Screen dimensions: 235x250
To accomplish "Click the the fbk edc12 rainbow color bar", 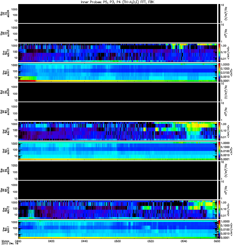I will coord(219,210).
